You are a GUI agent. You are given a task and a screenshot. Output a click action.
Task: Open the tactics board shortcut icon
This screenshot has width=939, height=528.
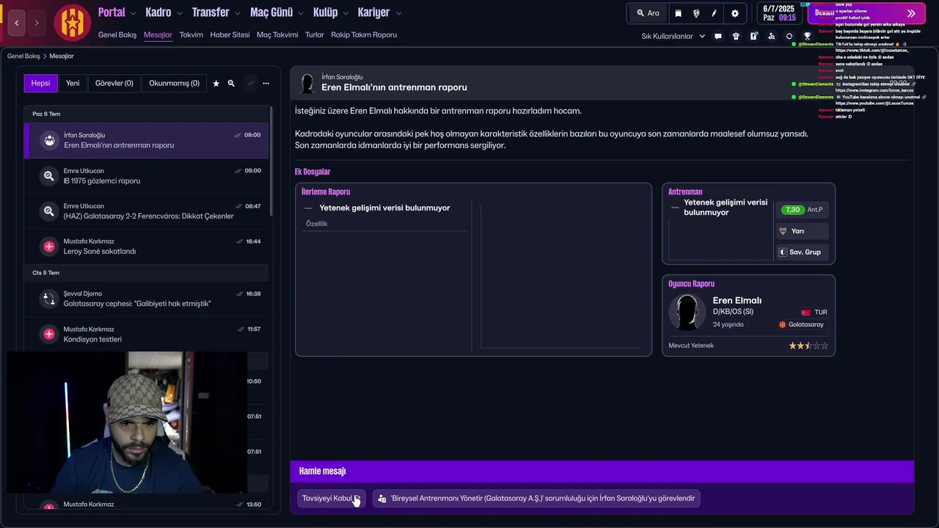753,36
